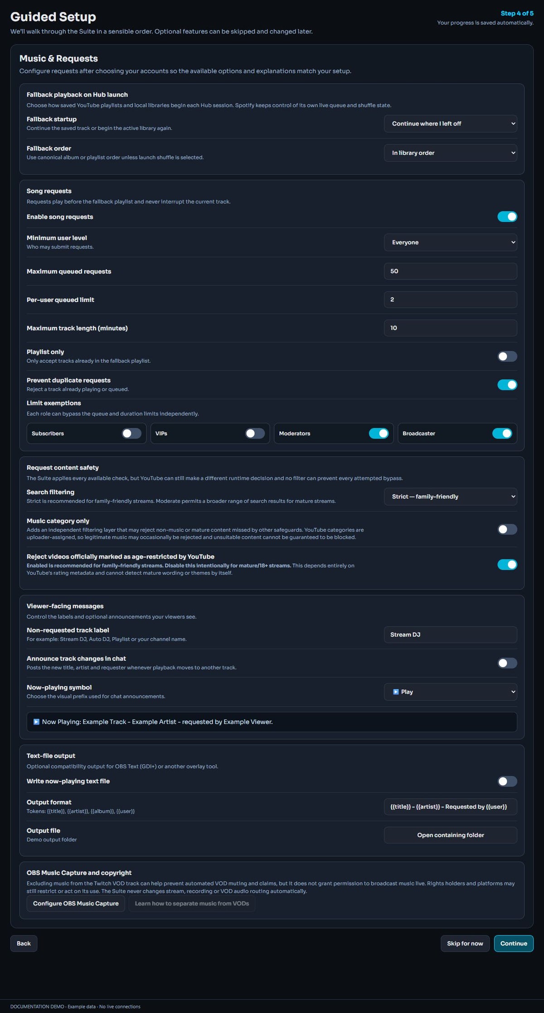This screenshot has width=544, height=1013.
Task: Disable Broadcaster limit exemption
Action: click(x=502, y=433)
